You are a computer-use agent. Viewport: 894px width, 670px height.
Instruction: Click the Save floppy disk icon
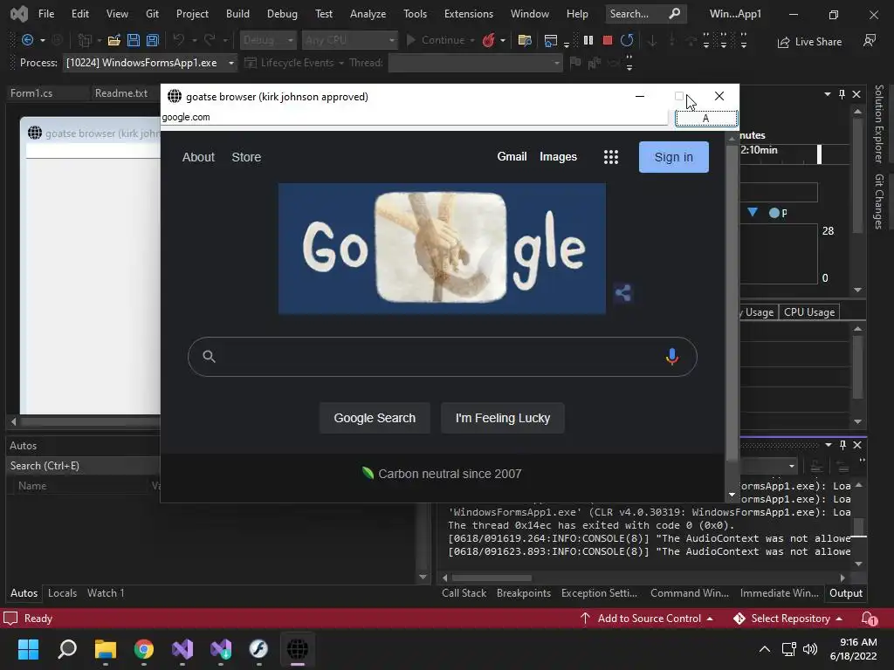(134, 40)
